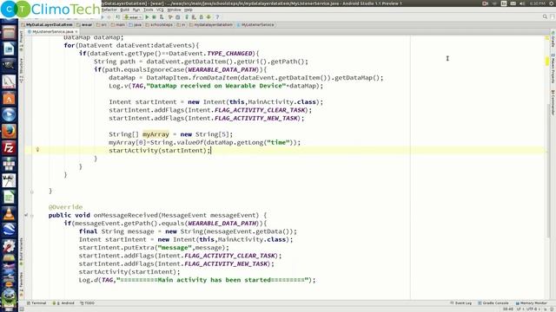Close the MyListenerService.java tab
Screen dimensions: 556x312
click(76, 32)
